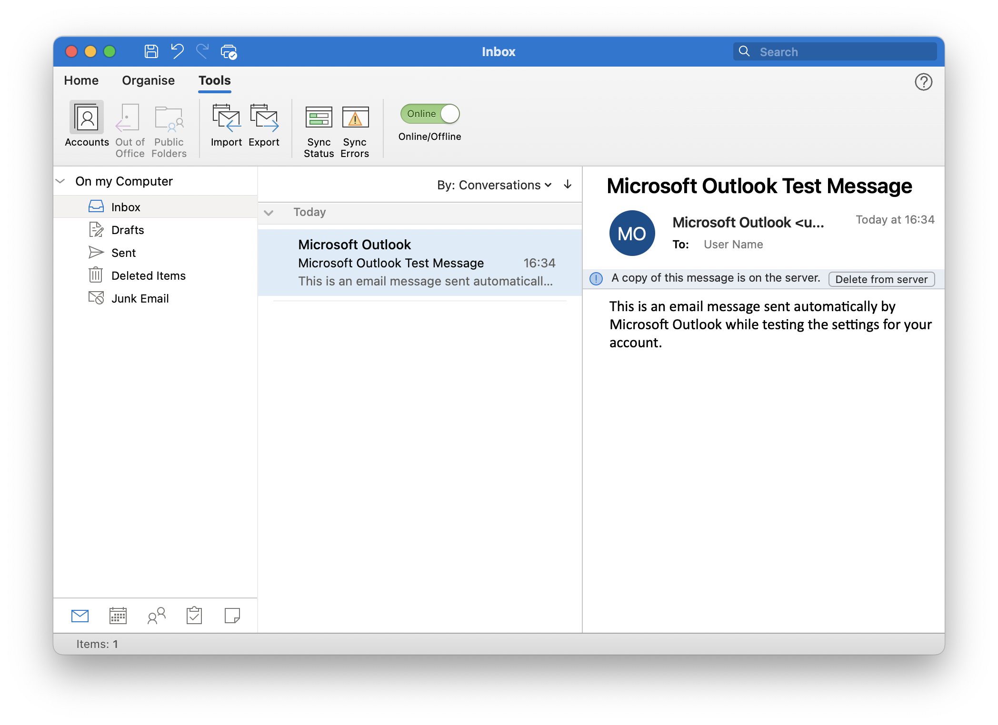The image size is (998, 725).
Task: Switch to Calendar view icon
Action: click(x=118, y=616)
